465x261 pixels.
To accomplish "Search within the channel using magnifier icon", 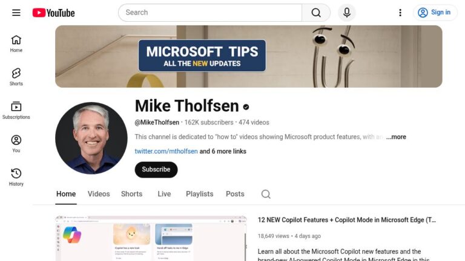I will click(x=266, y=194).
